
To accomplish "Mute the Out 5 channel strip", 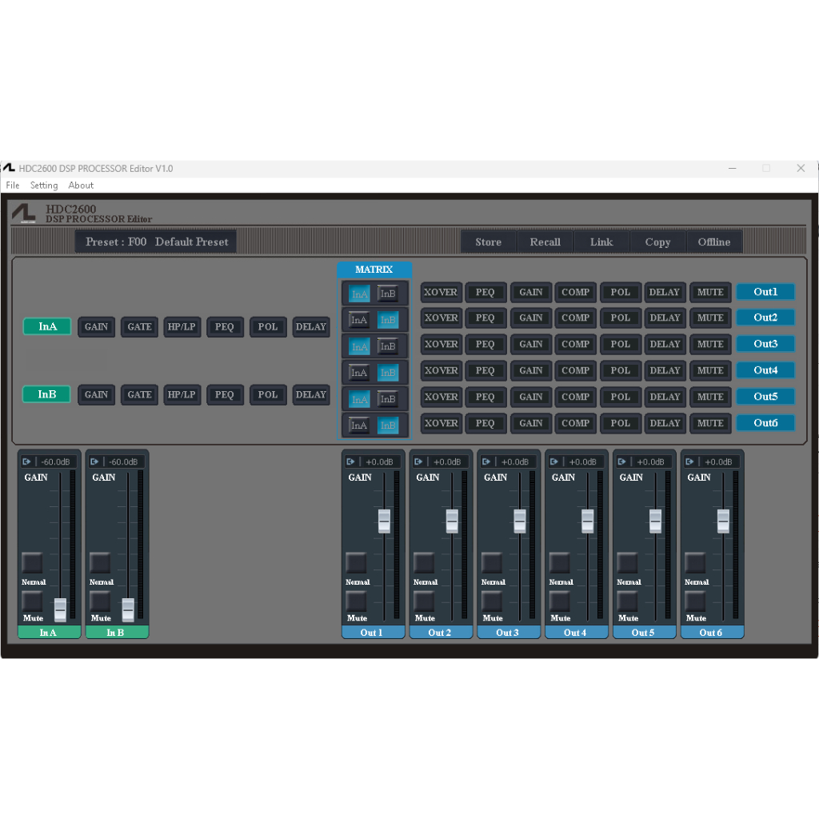I will [627, 601].
